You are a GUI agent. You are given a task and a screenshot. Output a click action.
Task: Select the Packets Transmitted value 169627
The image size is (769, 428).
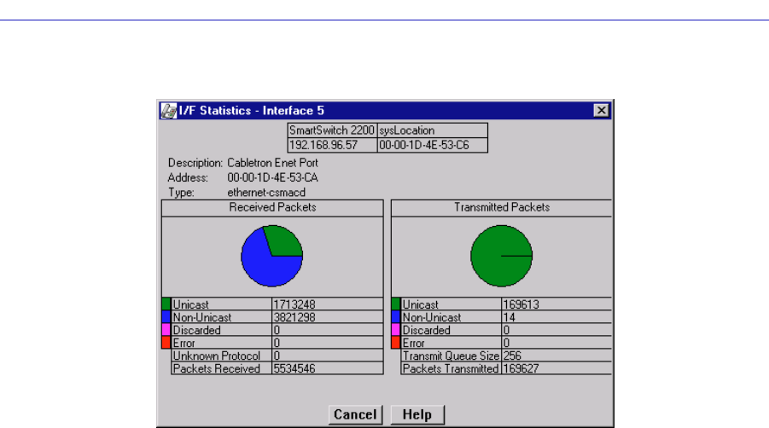click(x=556, y=369)
